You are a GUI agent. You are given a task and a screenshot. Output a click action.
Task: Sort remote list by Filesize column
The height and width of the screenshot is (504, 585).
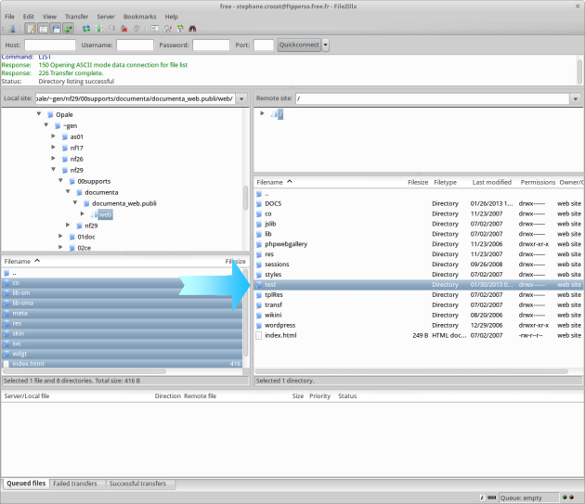(x=418, y=183)
